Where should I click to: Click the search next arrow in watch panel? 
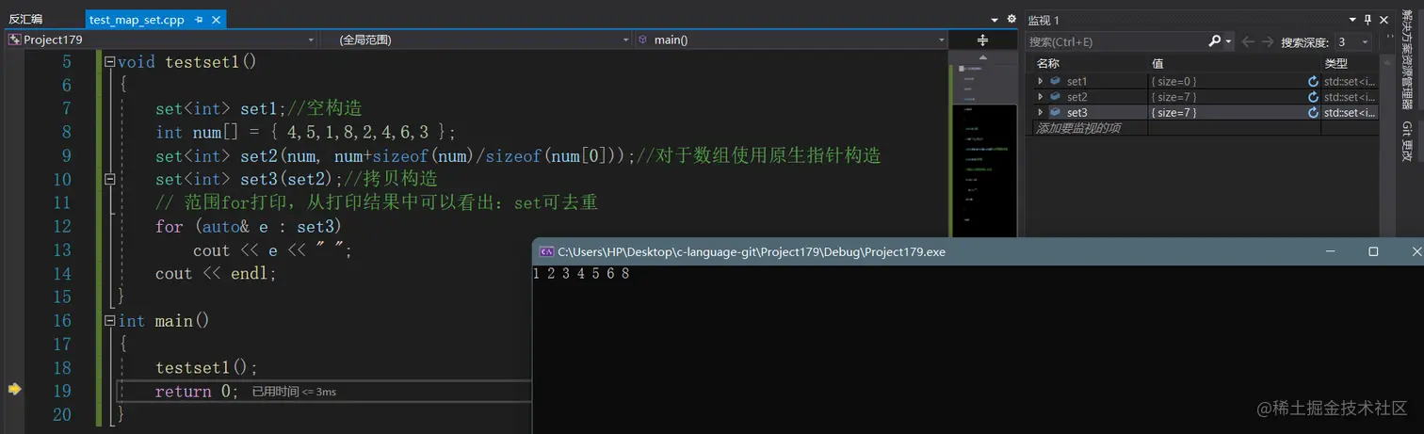coord(1269,41)
